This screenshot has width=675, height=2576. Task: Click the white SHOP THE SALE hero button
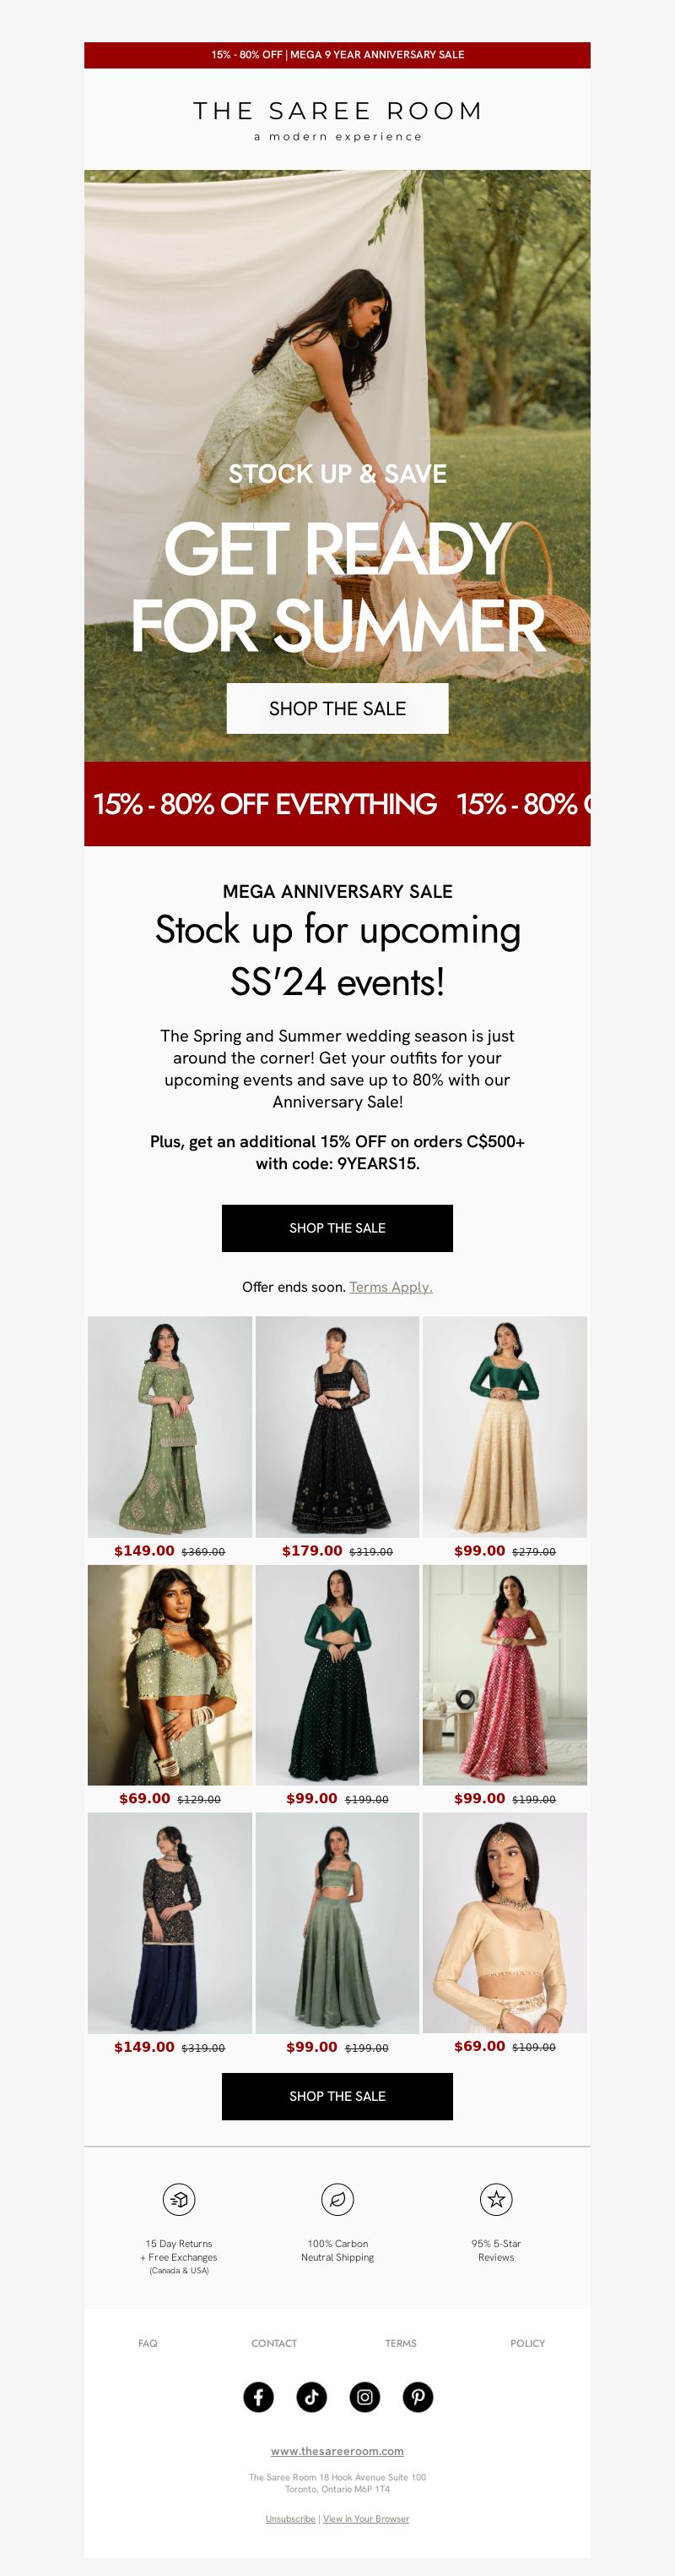coord(337,708)
